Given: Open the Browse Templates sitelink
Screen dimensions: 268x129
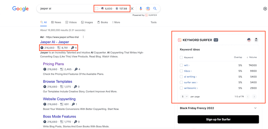Looking at the screenshot, I should coord(58,81).
